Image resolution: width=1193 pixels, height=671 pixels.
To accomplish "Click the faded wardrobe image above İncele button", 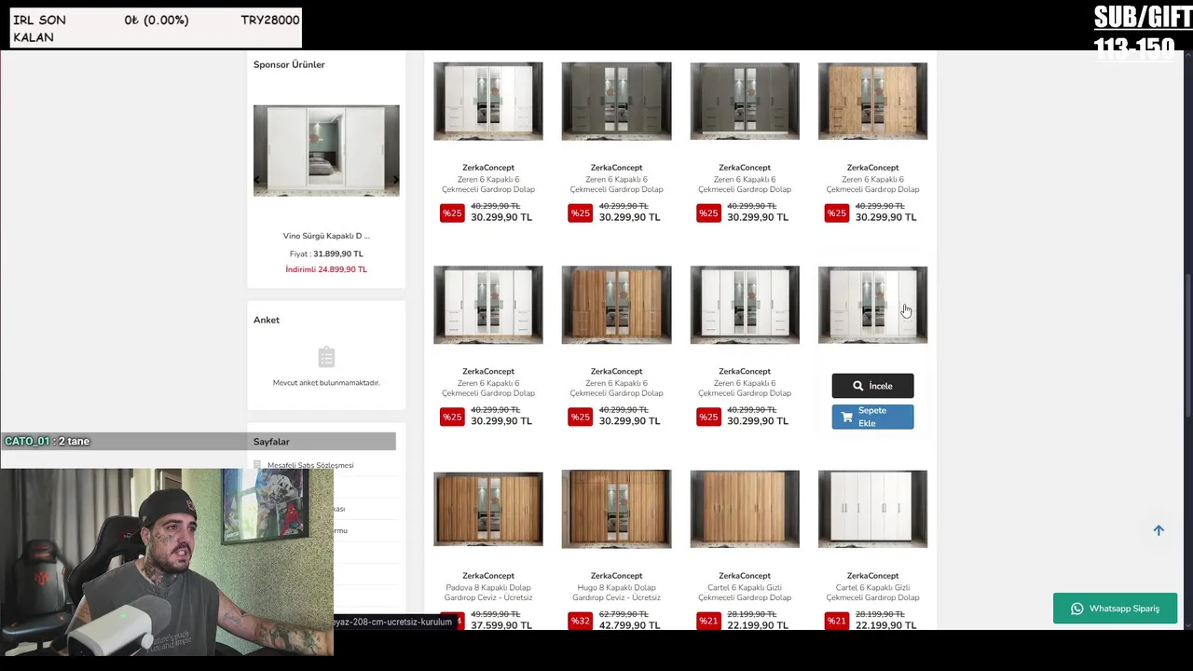I will [872, 305].
